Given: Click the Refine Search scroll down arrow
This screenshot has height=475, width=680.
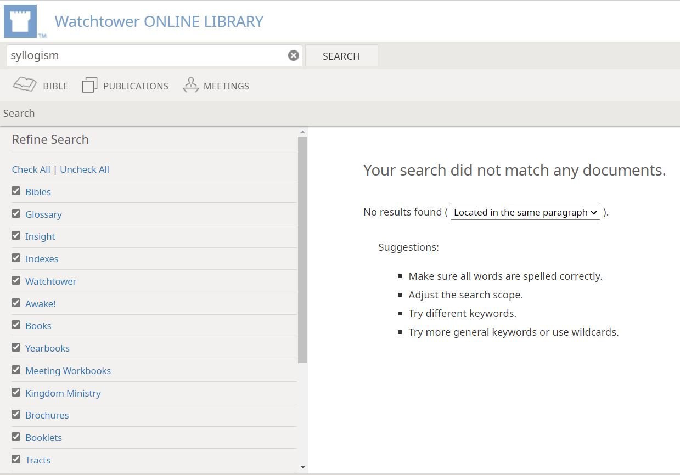Looking at the screenshot, I should coord(302,467).
